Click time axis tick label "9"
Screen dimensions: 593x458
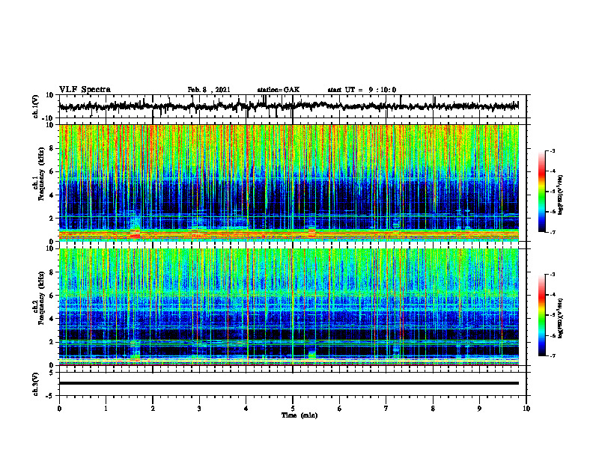pos(479,409)
